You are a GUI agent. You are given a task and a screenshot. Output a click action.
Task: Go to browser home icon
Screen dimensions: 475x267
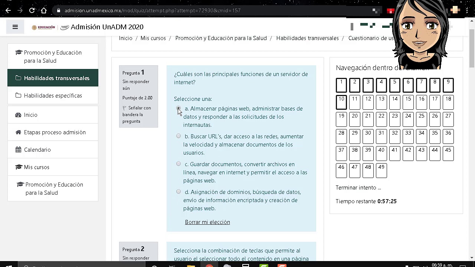(x=44, y=10)
